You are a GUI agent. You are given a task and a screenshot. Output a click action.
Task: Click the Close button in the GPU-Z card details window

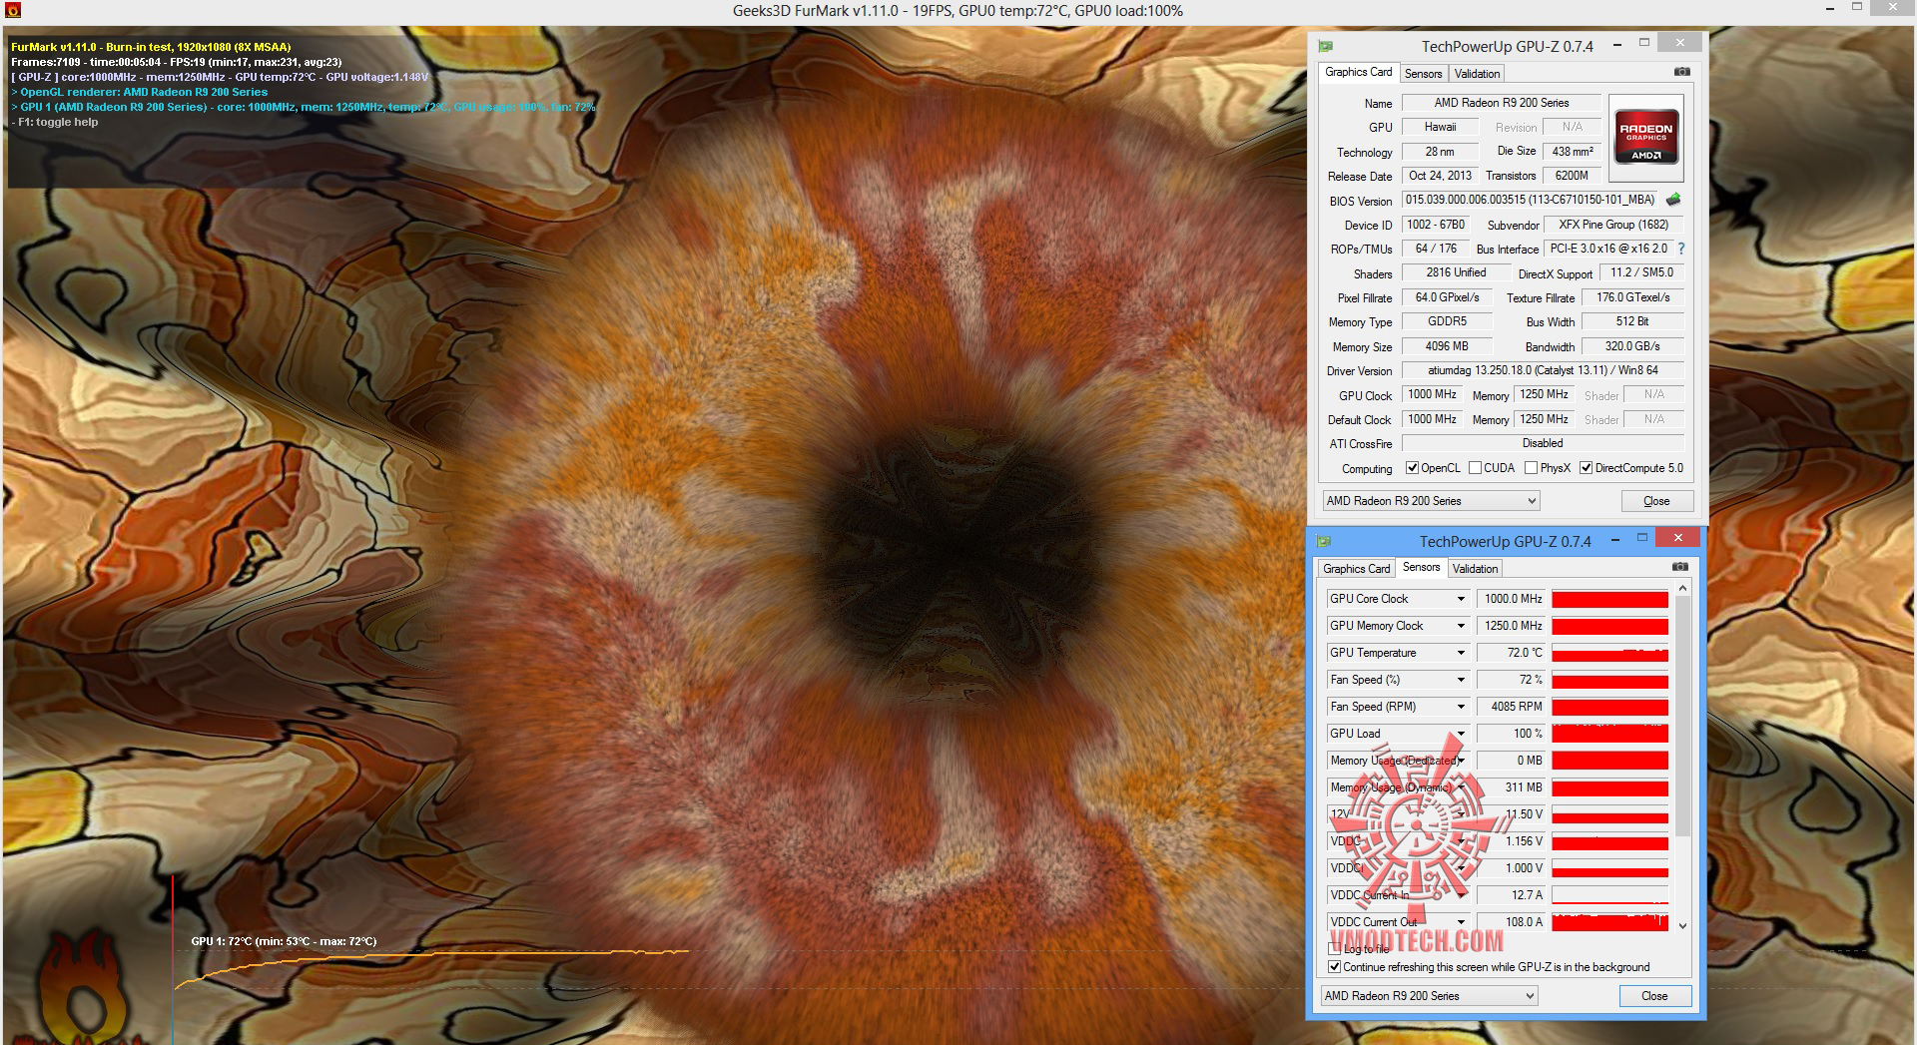point(1656,501)
